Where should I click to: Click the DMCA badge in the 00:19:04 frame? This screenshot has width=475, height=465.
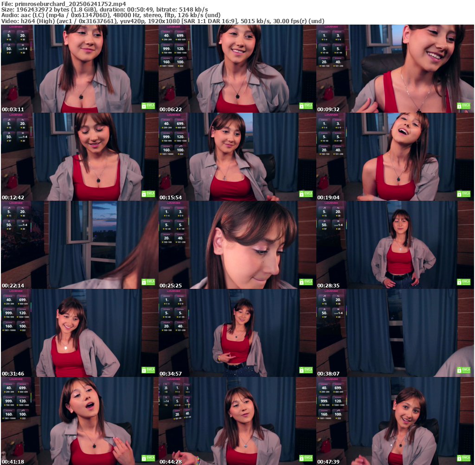[463, 194]
